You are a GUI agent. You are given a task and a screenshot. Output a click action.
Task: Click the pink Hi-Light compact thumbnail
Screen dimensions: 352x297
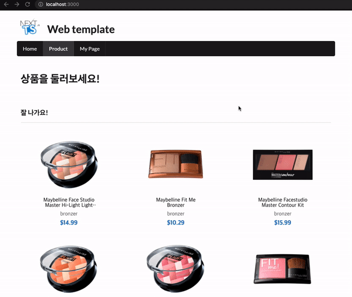click(x=175, y=269)
